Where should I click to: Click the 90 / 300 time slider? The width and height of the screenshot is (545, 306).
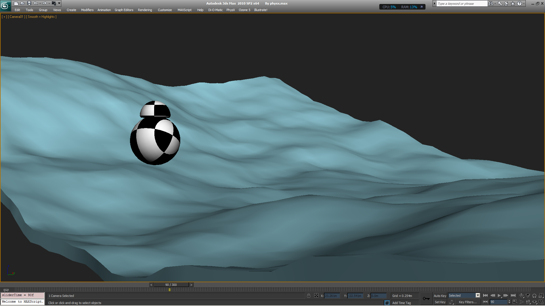point(171,285)
